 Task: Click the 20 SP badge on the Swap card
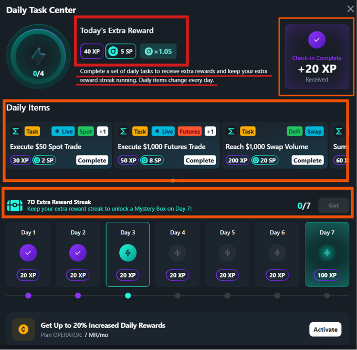point(265,160)
